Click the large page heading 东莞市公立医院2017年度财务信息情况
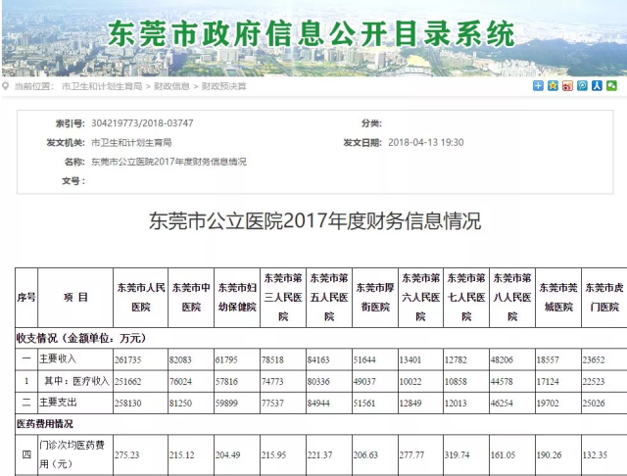This screenshot has height=476, width=627. 314,220
